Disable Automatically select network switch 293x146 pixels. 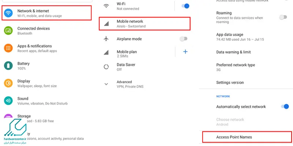(x=285, y=107)
